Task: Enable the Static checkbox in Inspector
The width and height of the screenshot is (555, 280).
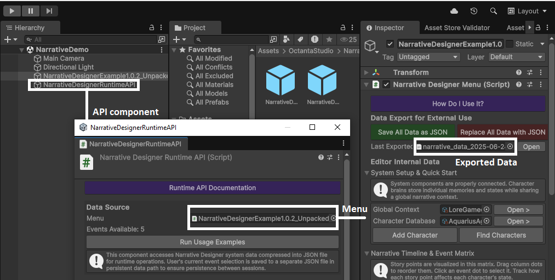Action: coord(510,44)
